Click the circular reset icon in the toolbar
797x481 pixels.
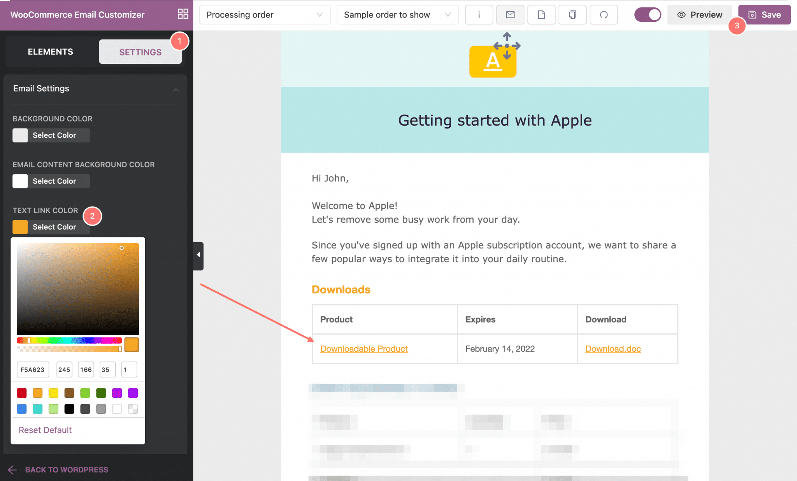pyautogui.click(x=604, y=15)
